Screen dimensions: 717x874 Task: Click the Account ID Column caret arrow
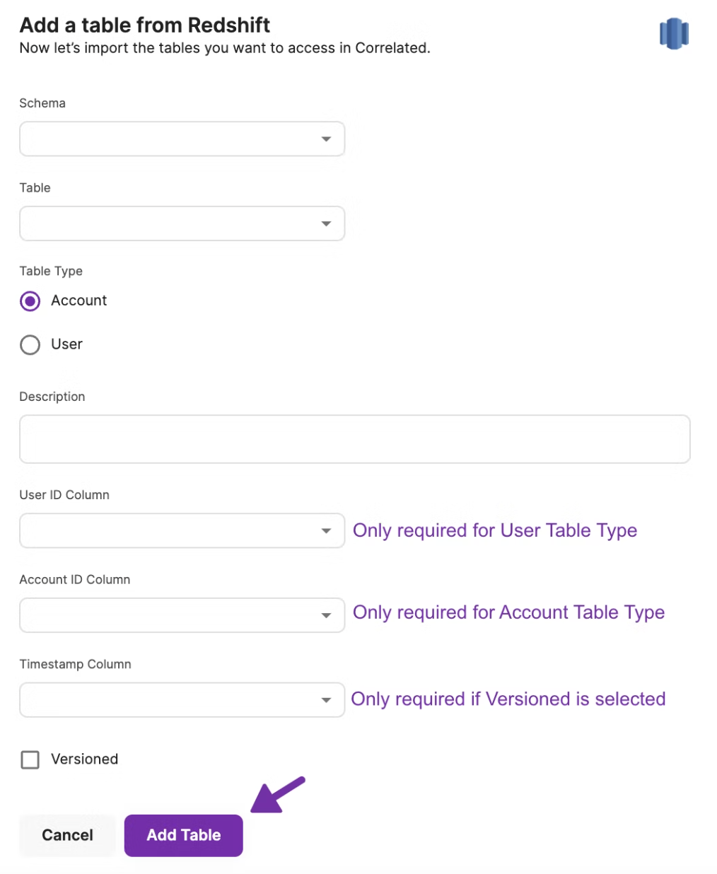[326, 615]
